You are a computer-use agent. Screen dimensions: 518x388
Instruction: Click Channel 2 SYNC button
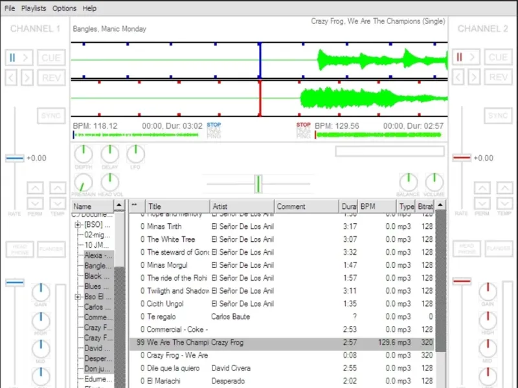tap(498, 116)
